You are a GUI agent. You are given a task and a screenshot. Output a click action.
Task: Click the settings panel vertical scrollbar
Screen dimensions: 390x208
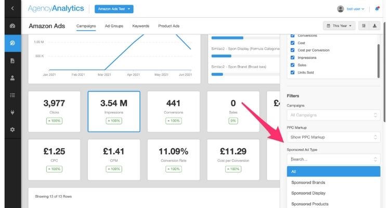point(379,61)
